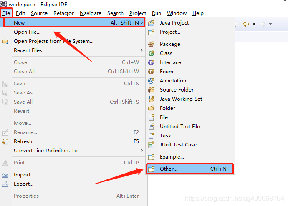Viewport: 288px width, 206px height.
Task: Open the File menu
Action: [6, 13]
